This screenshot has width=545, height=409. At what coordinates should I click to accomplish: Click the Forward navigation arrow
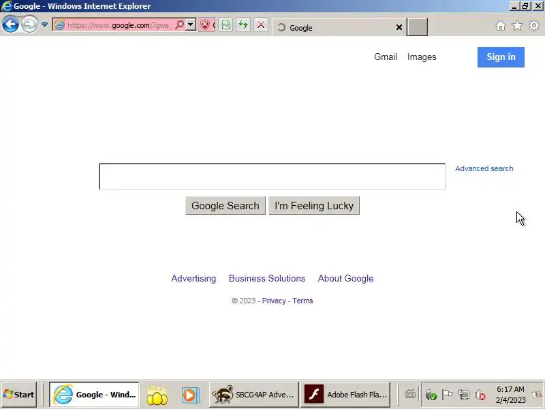tap(29, 25)
